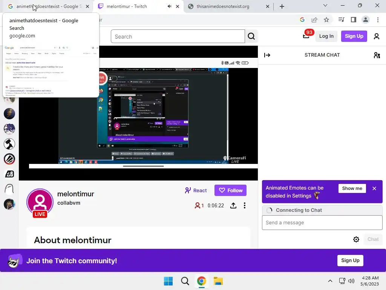
Task: Click the live stream video player
Action: click(138, 113)
